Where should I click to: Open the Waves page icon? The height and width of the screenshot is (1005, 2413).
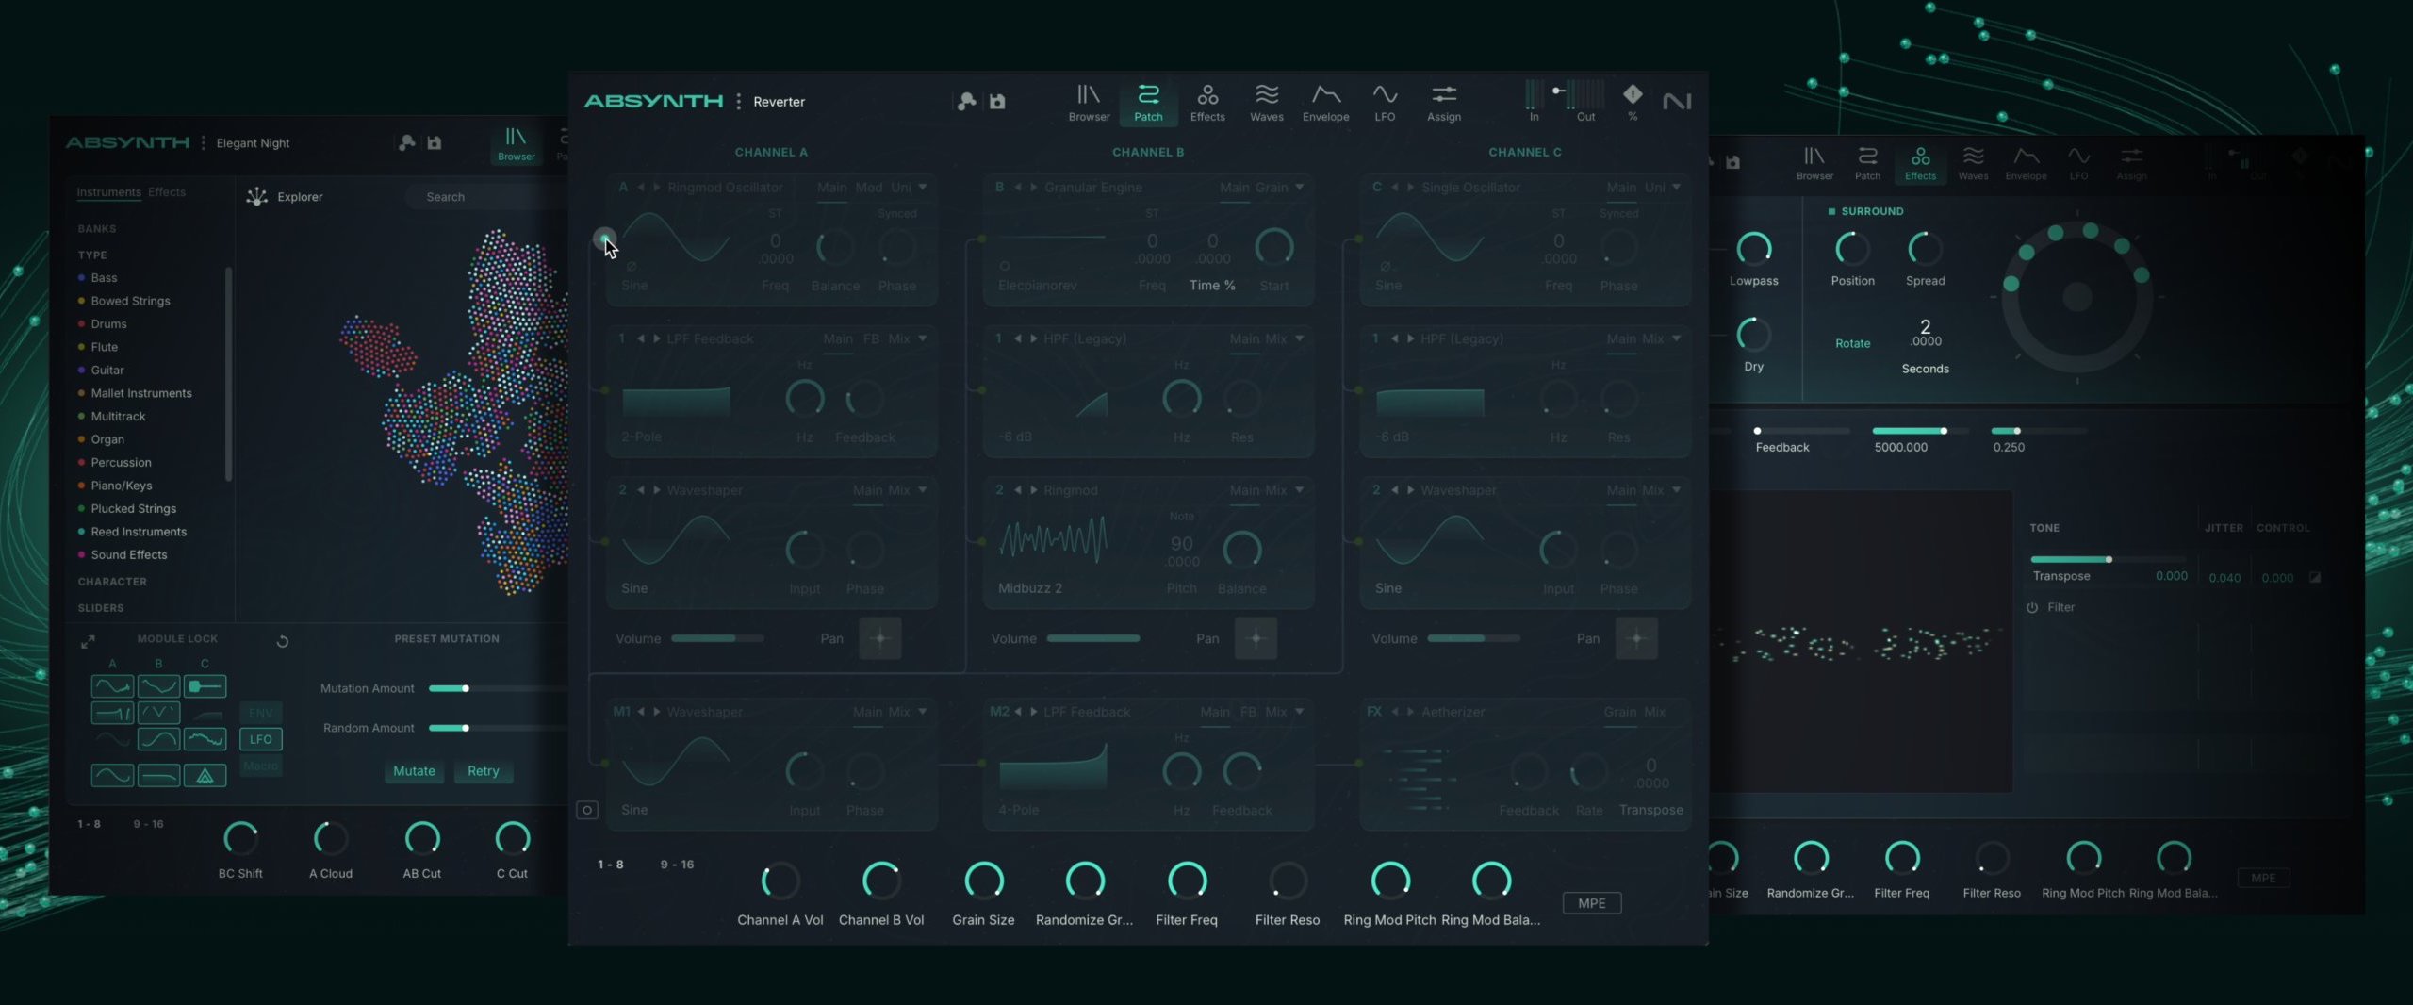point(1266,102)
